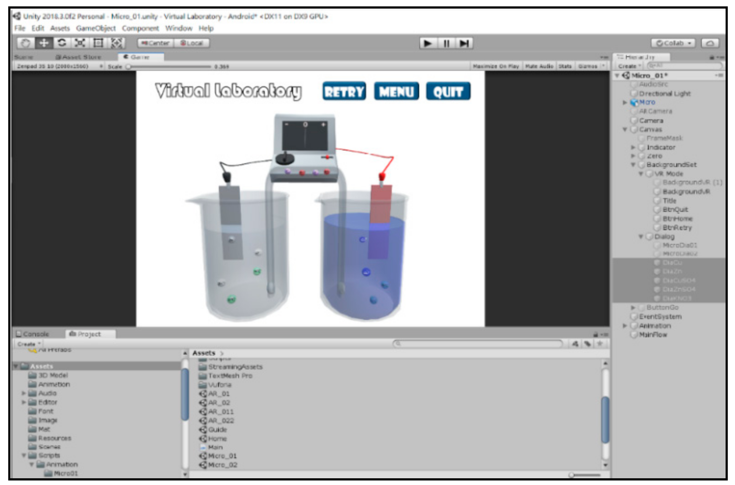Open the Collab dropdown

pyautogui.click(x=673, y=43)
